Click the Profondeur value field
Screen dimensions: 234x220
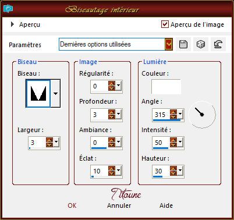(x=100, y=115)
